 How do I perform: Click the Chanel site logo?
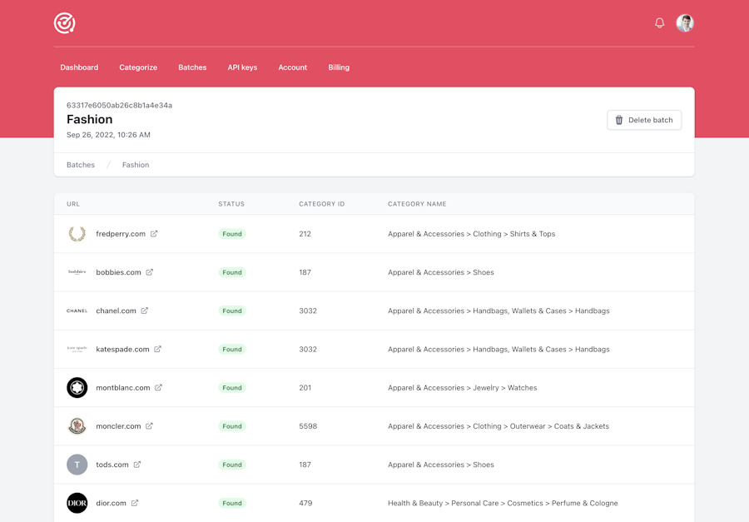[77, 311]
